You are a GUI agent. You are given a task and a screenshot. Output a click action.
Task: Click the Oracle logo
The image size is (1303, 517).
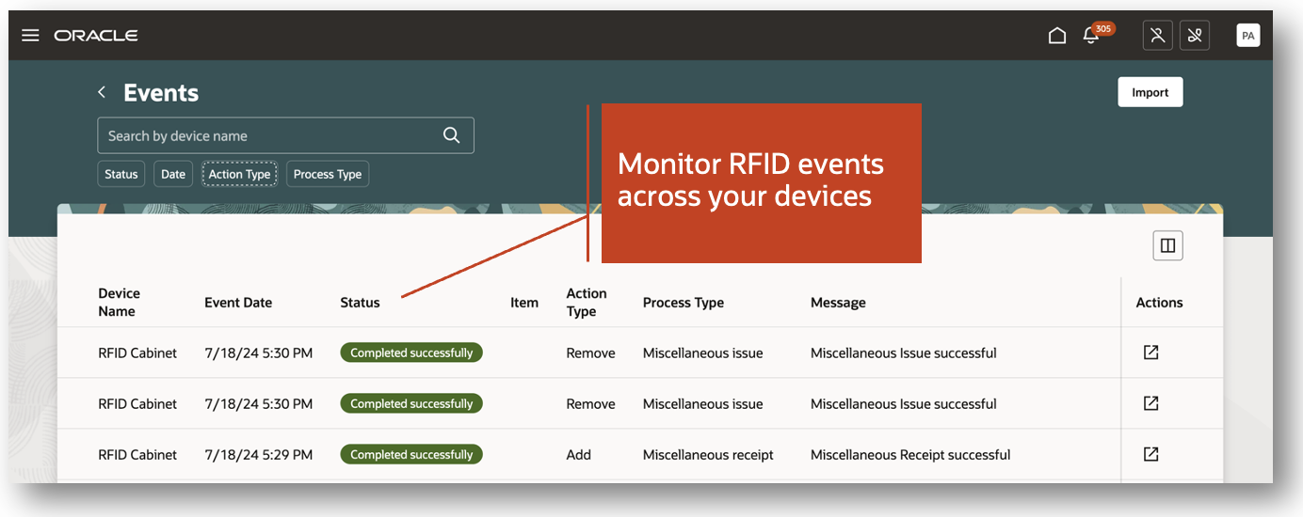96,36
